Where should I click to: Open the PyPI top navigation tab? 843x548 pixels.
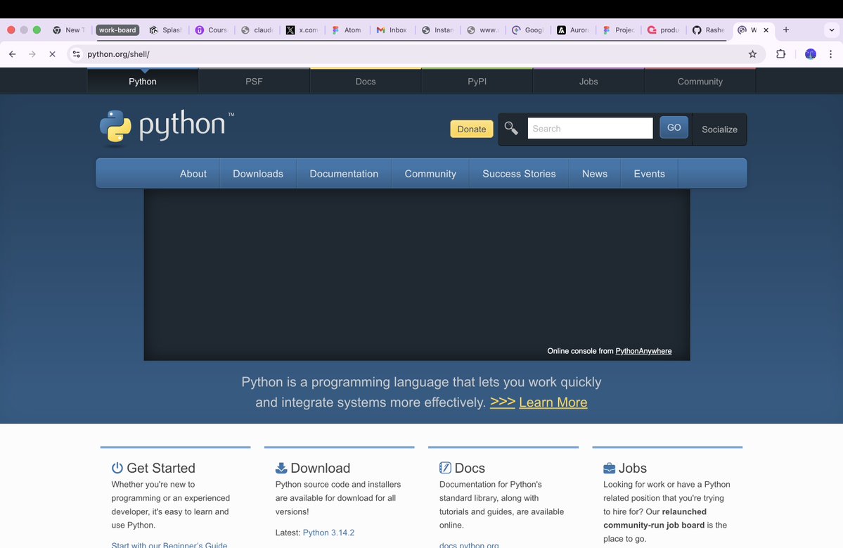(x=477, y=81)
